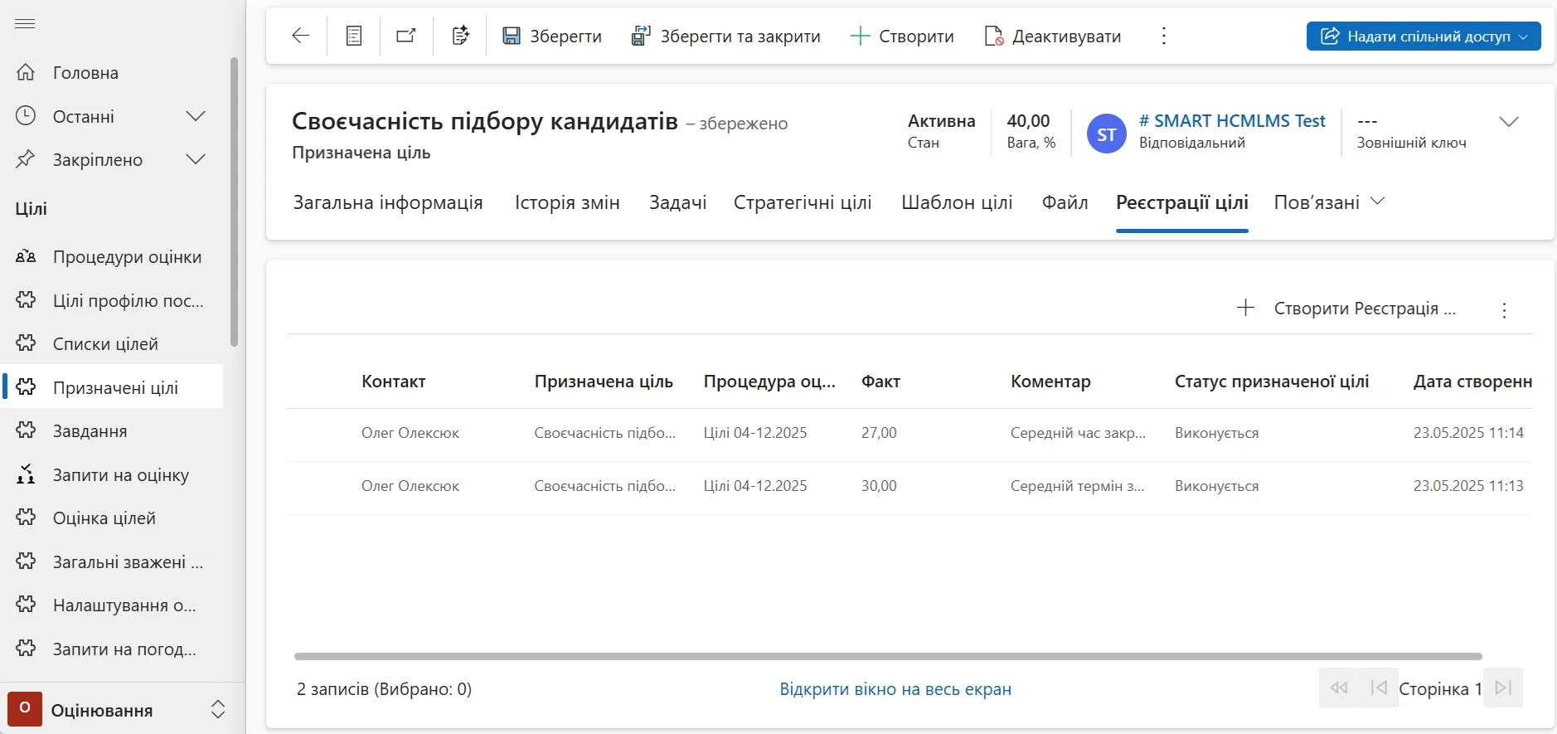The height and width of the screenshot is (734, 1557).
Task: Click the pin icon for Закріплено
Action: click(26, 159)
